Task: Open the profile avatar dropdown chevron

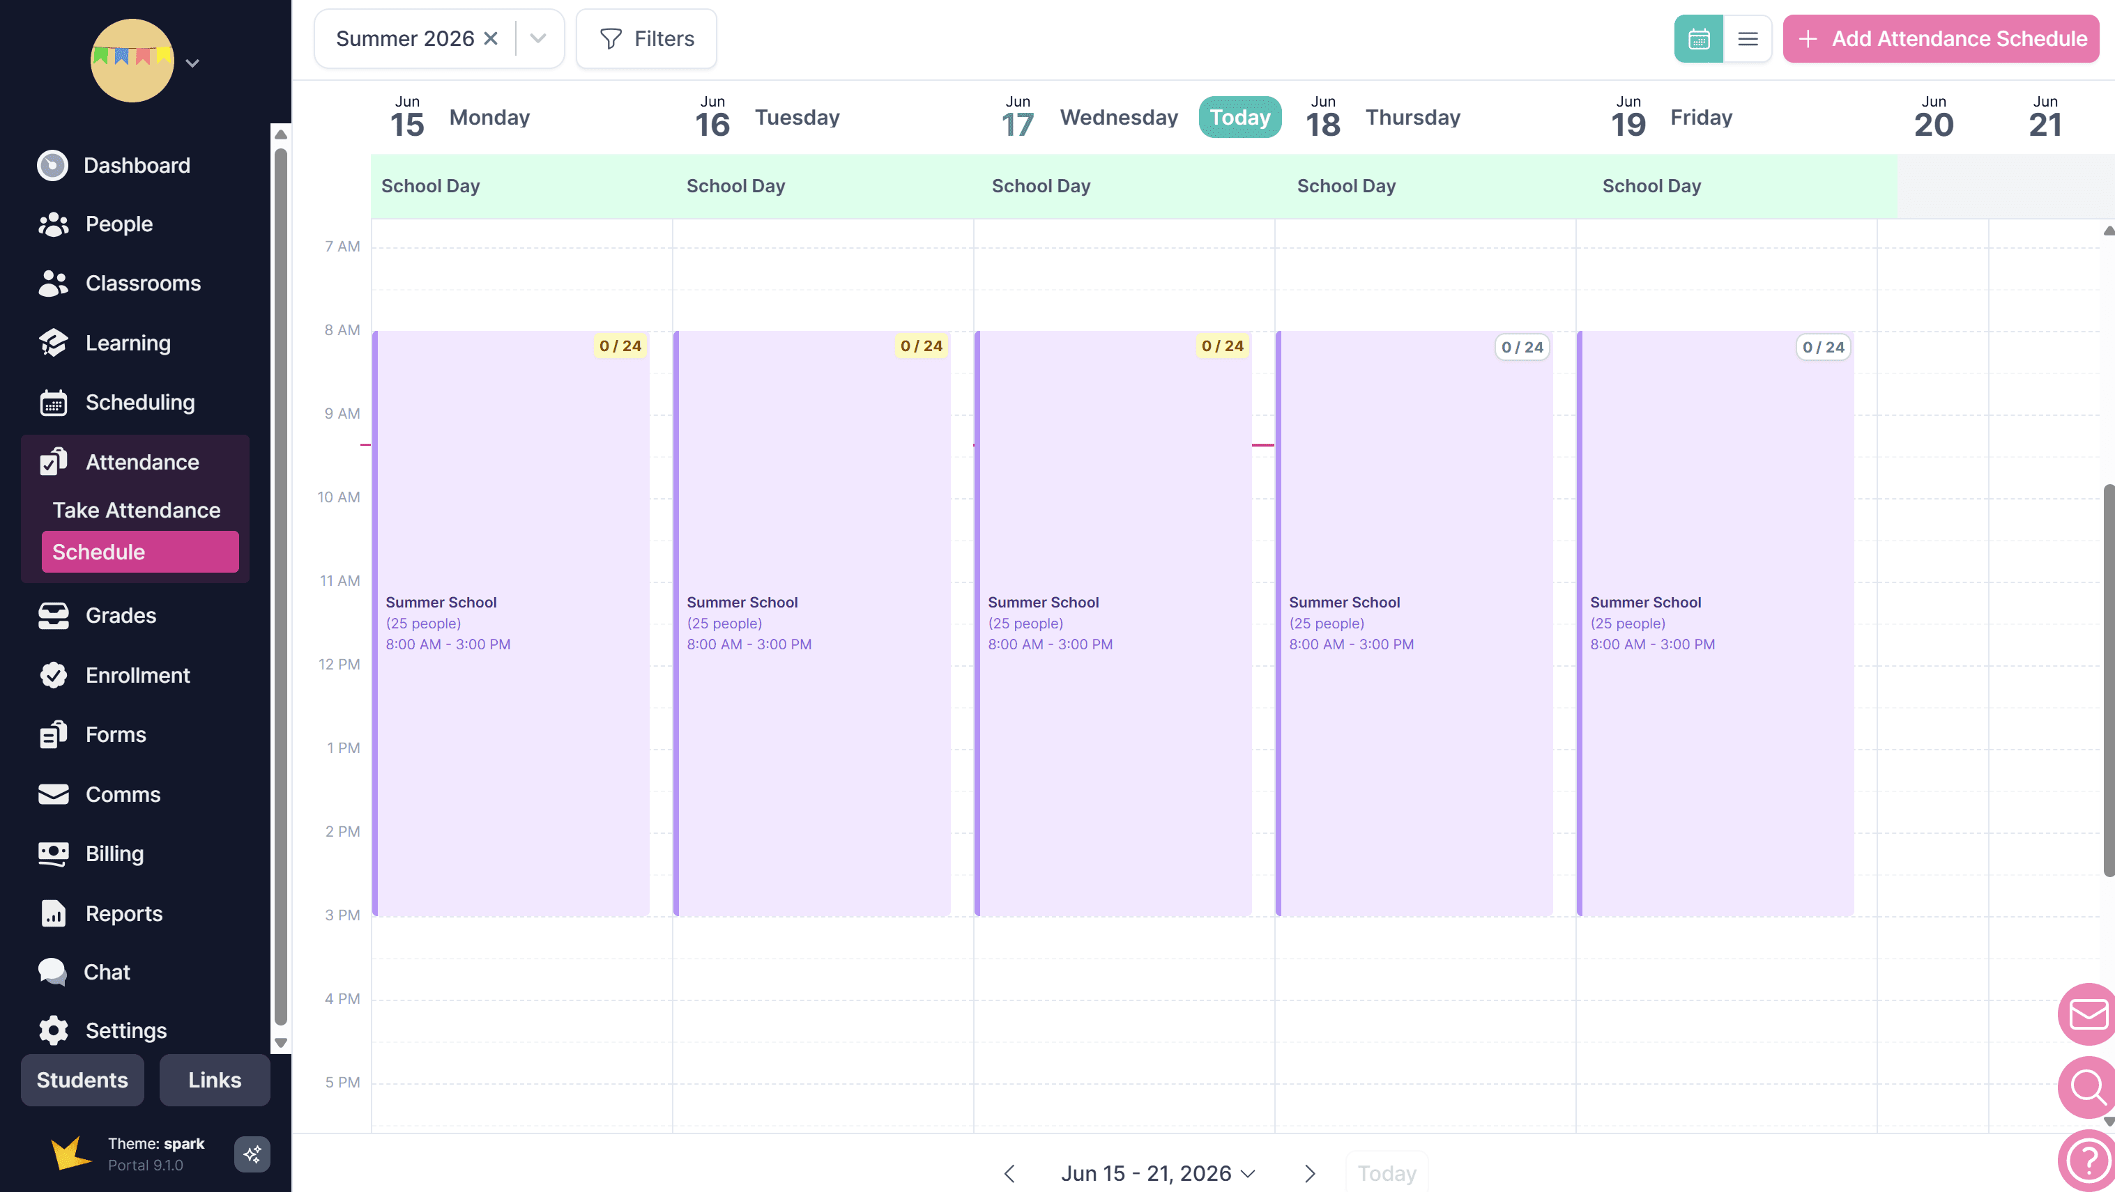Action: pyautogui.click(x=192, y=63)
